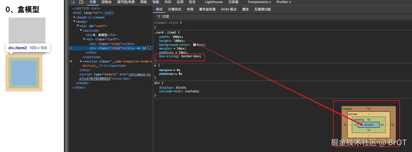Open the 应用 panel tab
The image size is (412, 152).
[180, 2]
